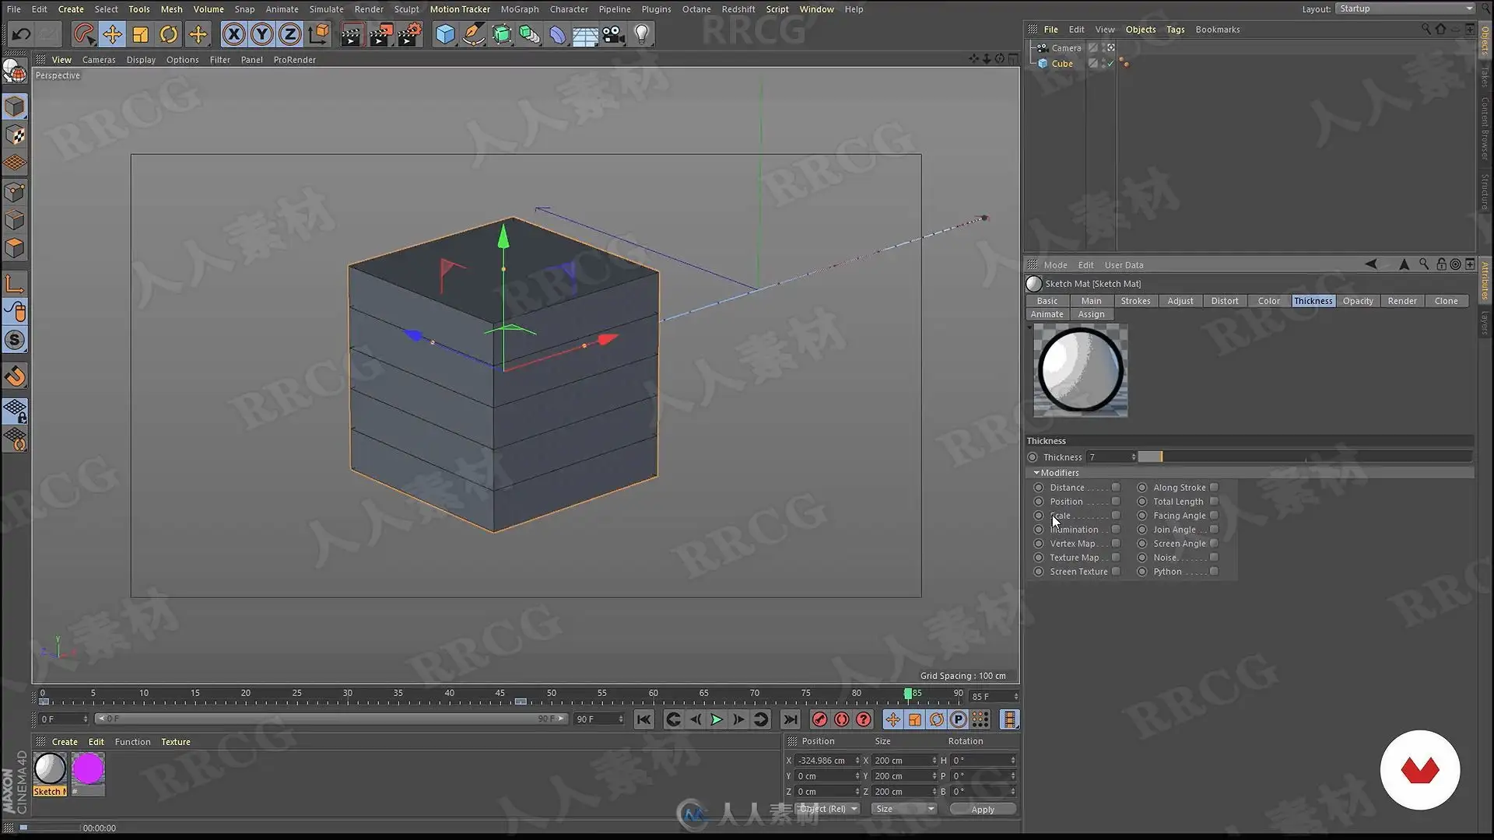The image size is (1494, 840).
Task: Click the Undo arrow icon
Action: pos(21,34)
